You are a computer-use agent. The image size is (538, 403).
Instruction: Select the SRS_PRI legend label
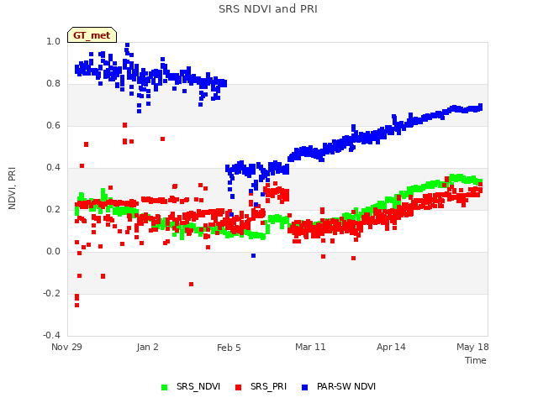point(268,386)
